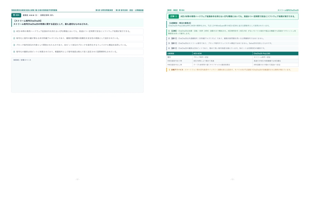Click explanation ②【誤り】about 共通鍵暗号
This screenshot has height=219, width=310.
[x=232, y=38]
